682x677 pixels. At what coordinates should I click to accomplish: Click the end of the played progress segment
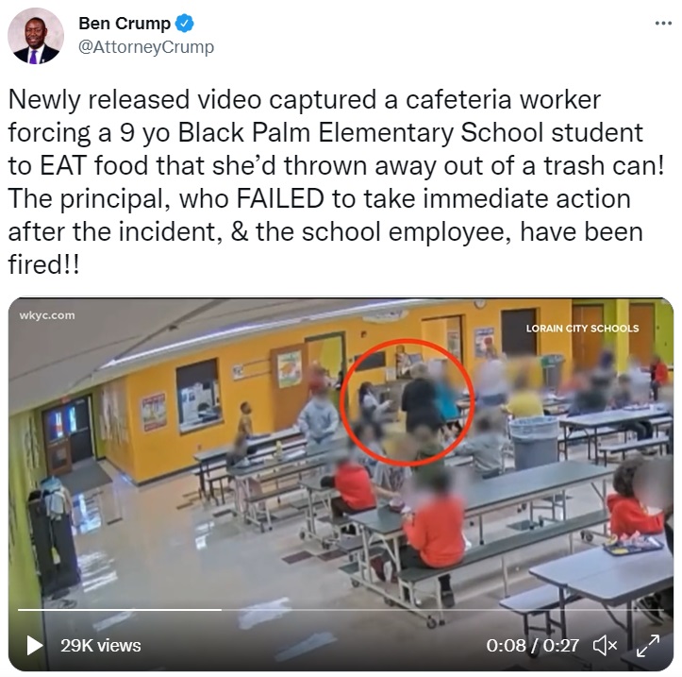point(221,610)
